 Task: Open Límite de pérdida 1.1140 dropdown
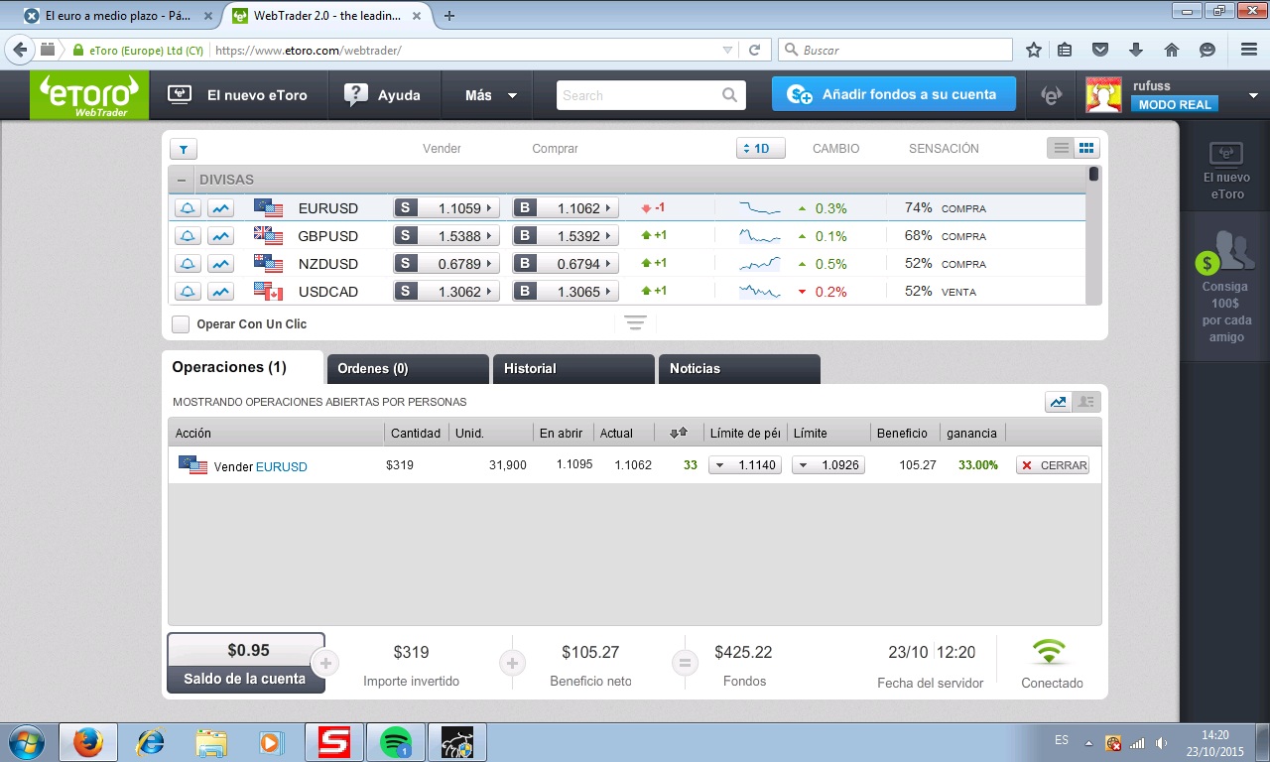(744, 465)
